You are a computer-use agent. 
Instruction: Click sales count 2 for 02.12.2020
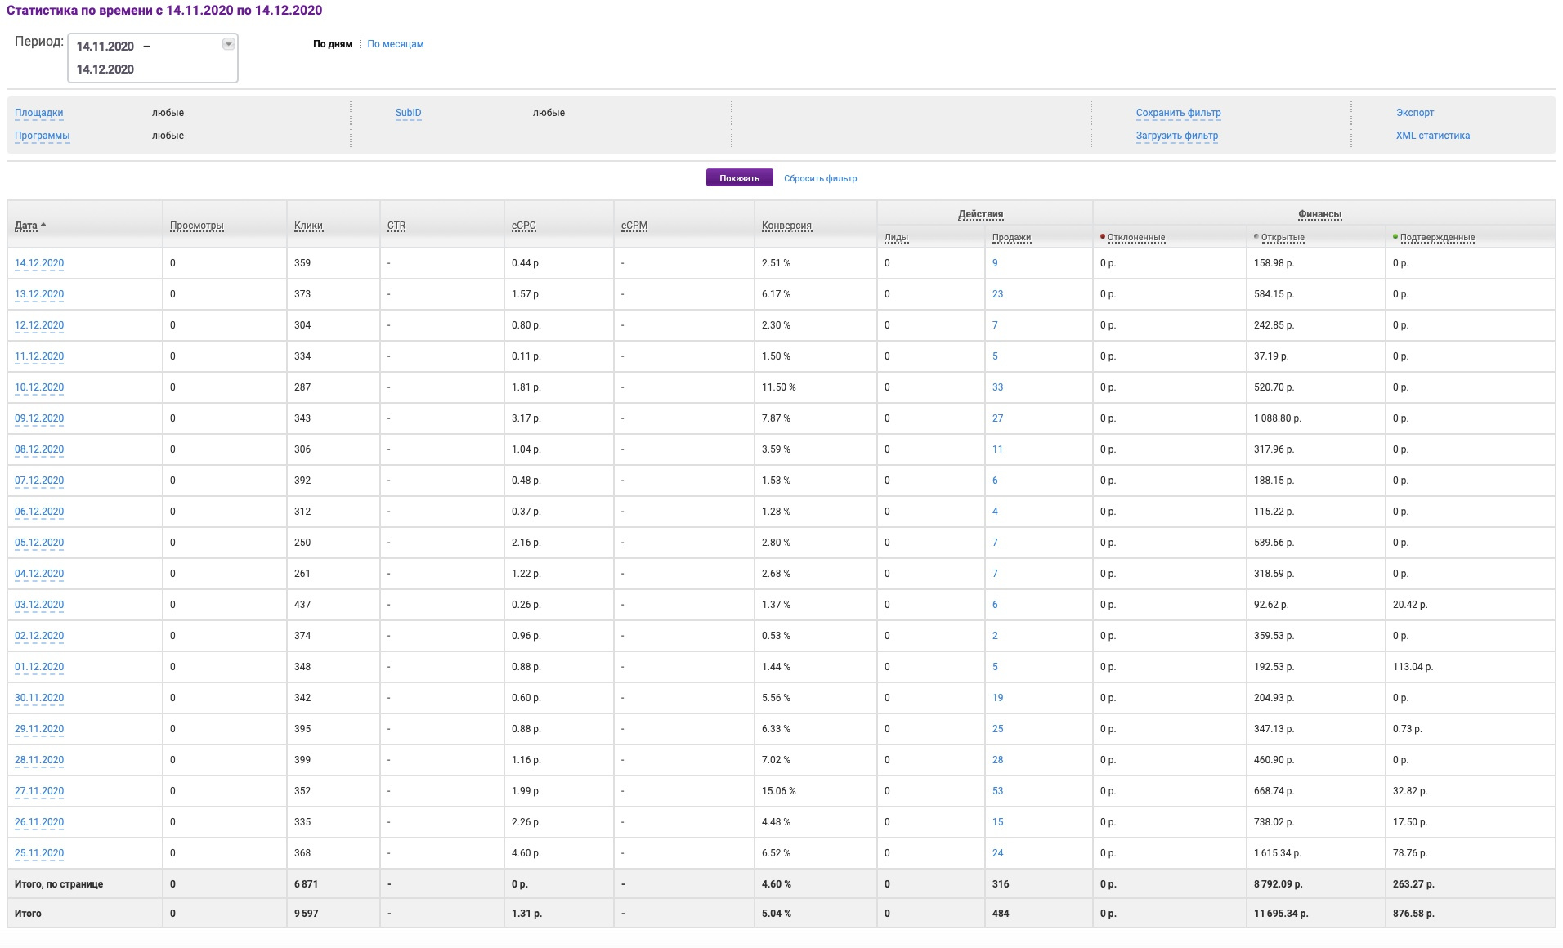point(995,636)
